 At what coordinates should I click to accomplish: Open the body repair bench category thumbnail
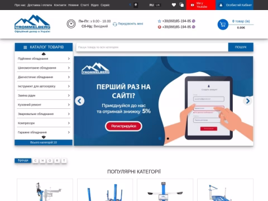pyautogui.click(x=225, y=190)
